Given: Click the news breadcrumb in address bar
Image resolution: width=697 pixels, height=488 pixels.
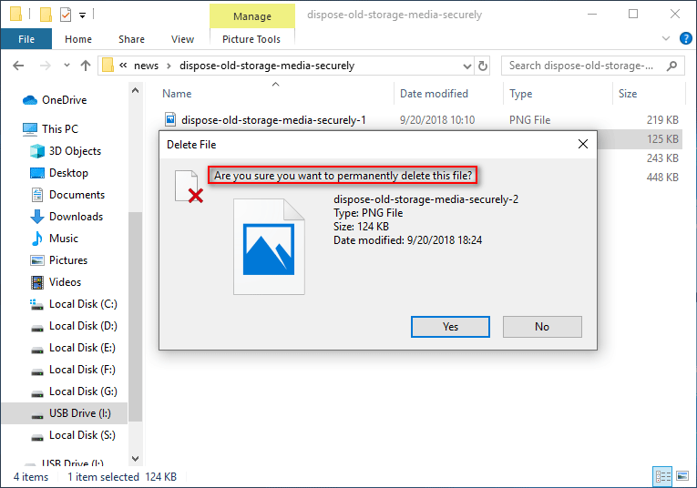Looking at the screenshot, I should (x=147, y=66).
